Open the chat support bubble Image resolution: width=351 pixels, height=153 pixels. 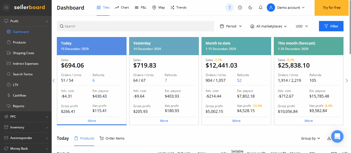[337, 136]
